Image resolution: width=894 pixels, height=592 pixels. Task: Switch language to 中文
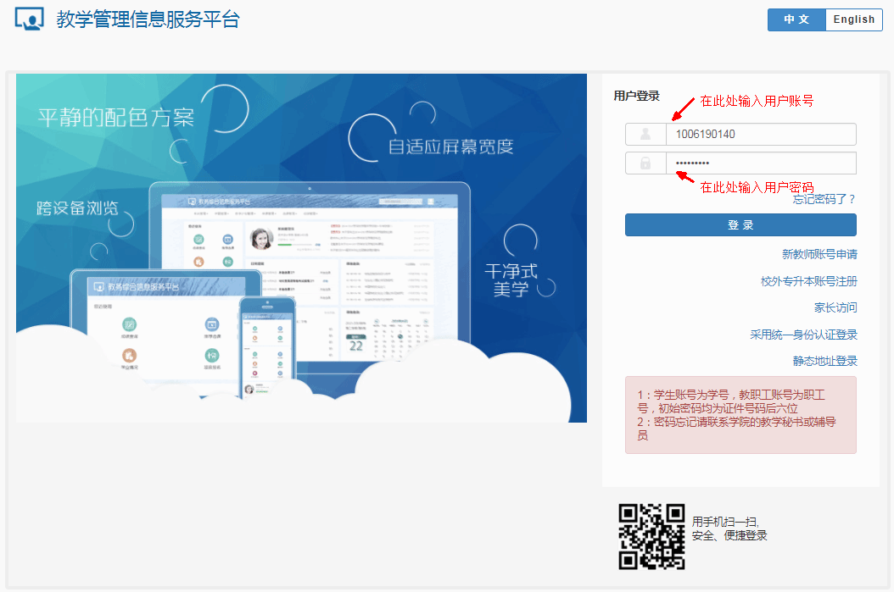(x=796, y=19)
